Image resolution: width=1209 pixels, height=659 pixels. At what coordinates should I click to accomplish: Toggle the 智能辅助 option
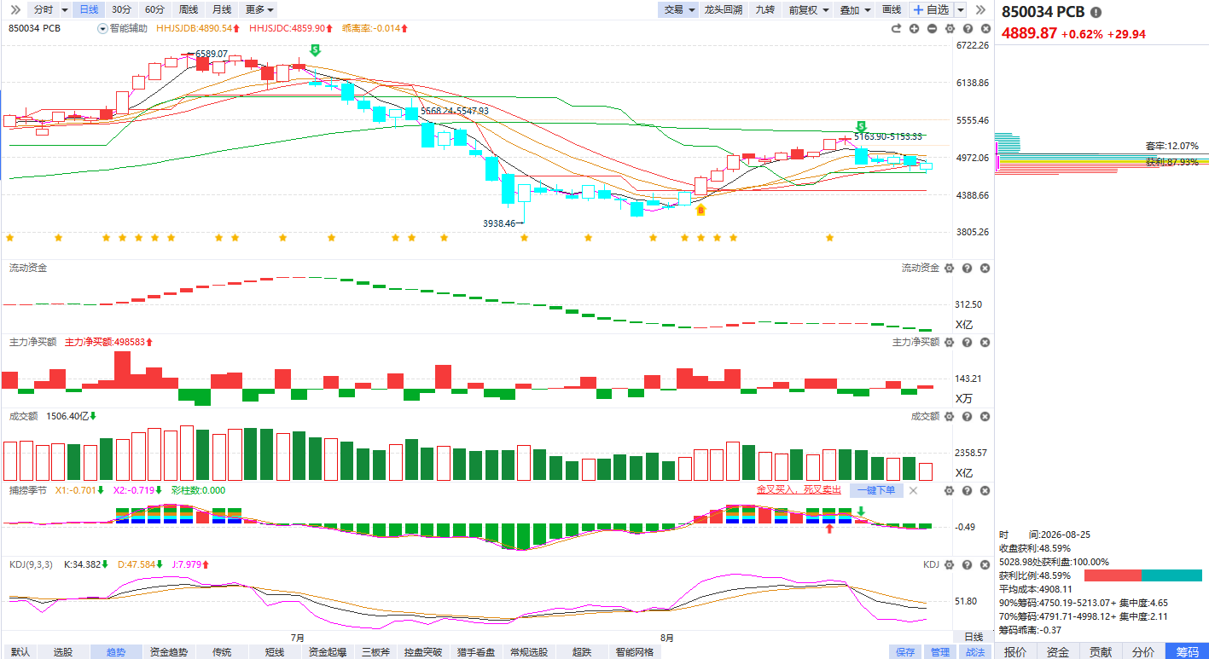pyautogui.click(x=123, y=28)
